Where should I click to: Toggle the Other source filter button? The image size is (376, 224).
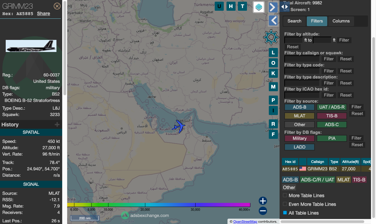(299, 124)
